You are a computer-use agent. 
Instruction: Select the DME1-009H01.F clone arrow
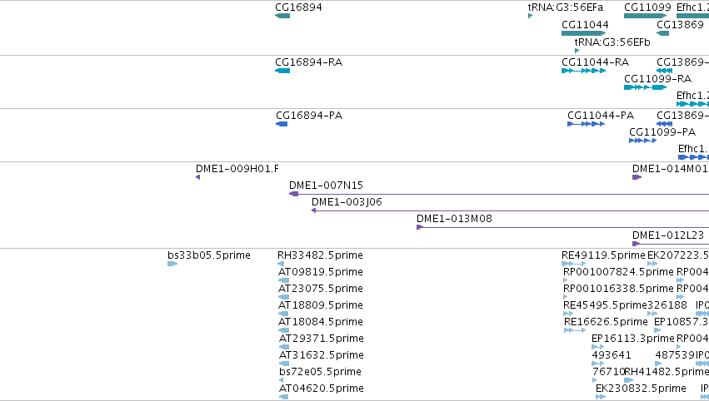(197, 177)
